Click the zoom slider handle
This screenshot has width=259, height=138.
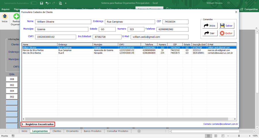239,136
